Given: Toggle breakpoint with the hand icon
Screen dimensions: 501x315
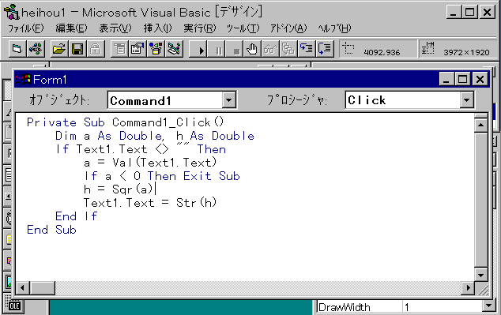Looking at the screenshot, I should [x=252, y=49].
